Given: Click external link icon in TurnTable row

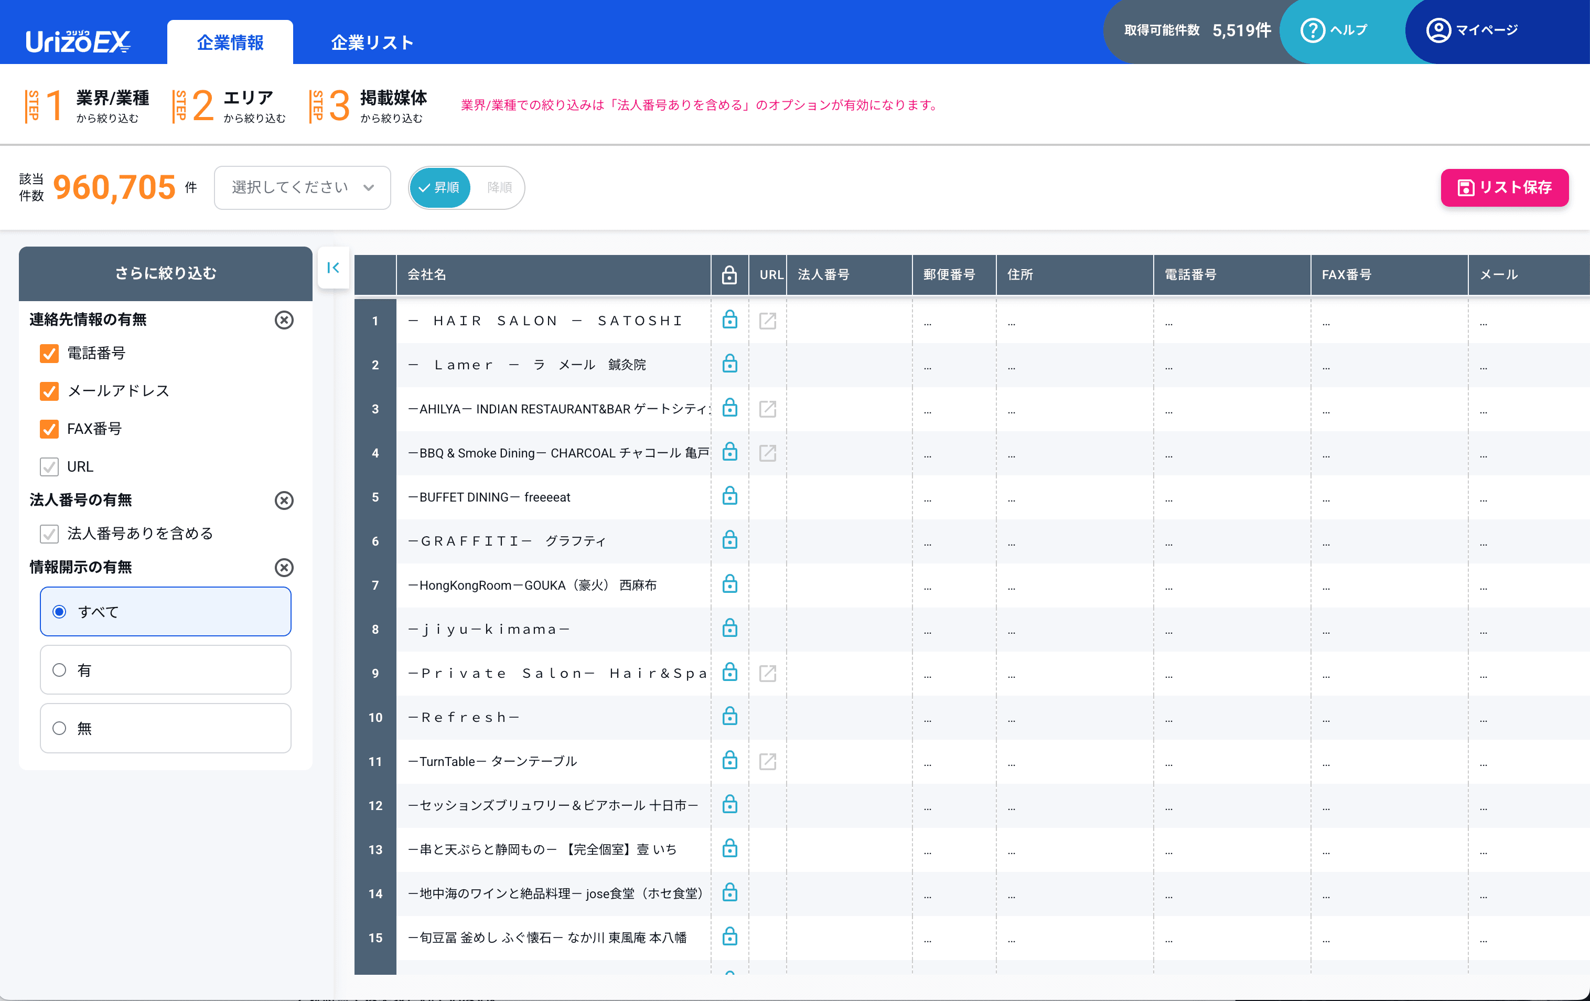Looking at the screenshot, I should tap(767, 761).
